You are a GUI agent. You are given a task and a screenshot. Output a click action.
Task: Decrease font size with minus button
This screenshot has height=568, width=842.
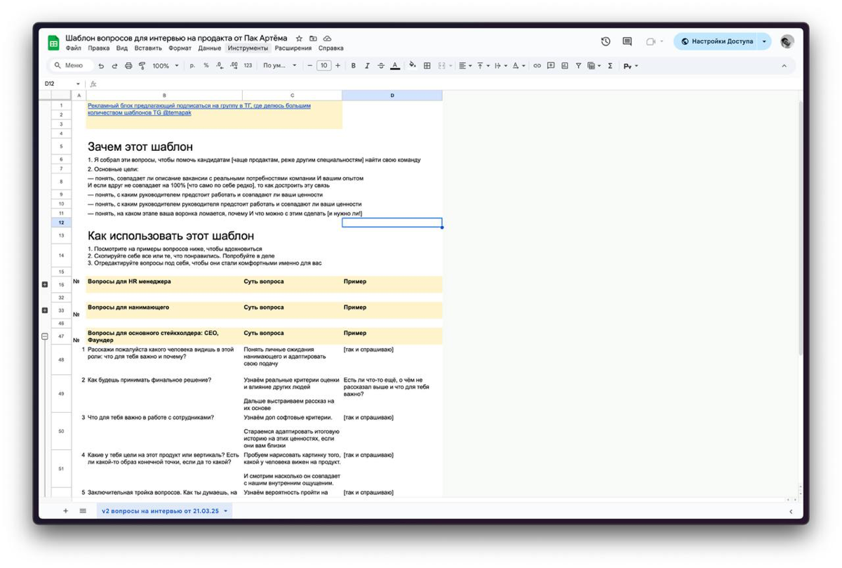tap(310, 66)
